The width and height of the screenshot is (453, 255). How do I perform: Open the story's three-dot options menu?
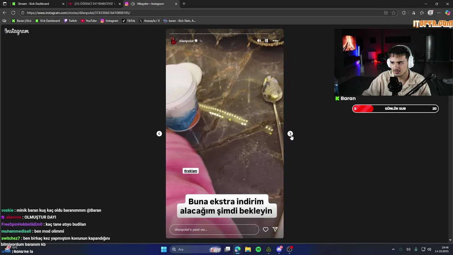coord(275,41)
